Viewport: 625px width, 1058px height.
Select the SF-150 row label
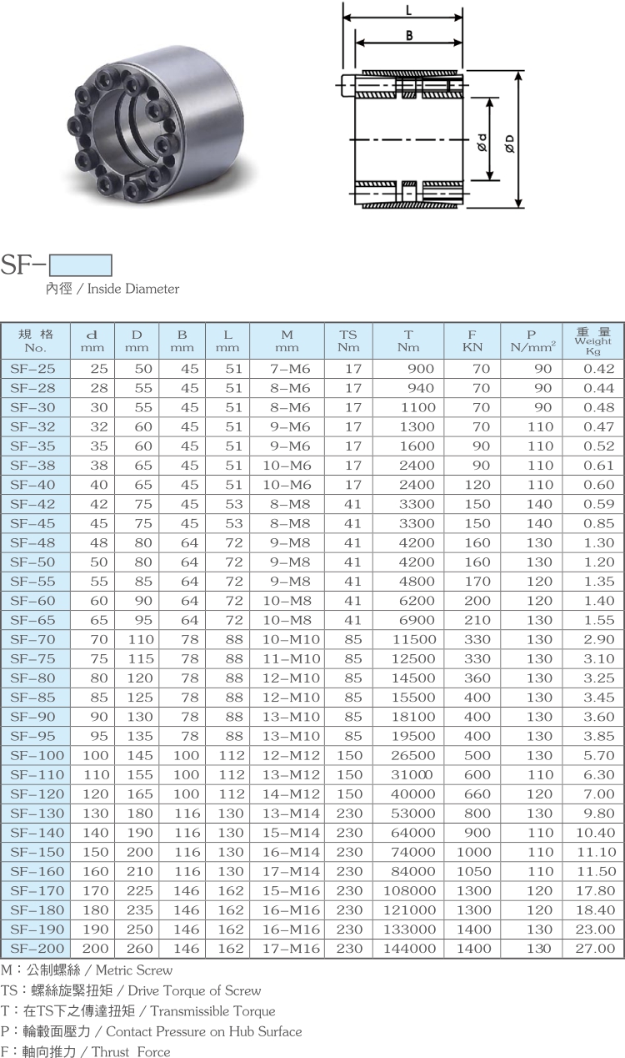pyautogui.click(x=36, y=852)
